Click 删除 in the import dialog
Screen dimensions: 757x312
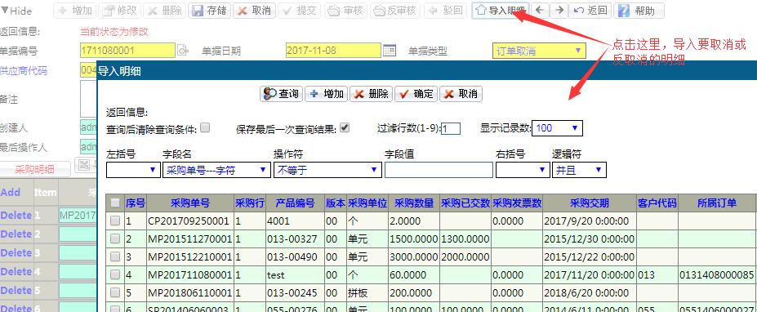372,94
